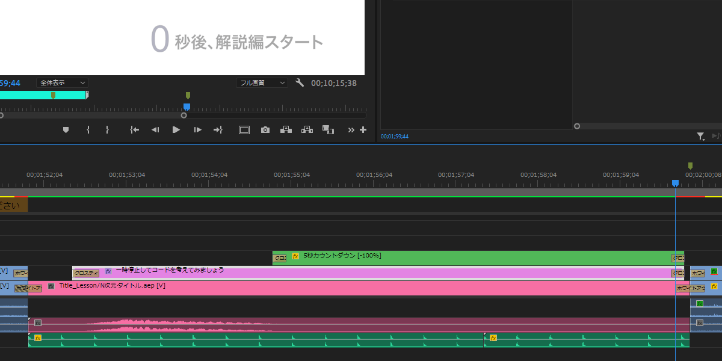Click the right panel 00;01;59;44 timecode
This screenshot has width=722, height=361.
pos(395,137)
